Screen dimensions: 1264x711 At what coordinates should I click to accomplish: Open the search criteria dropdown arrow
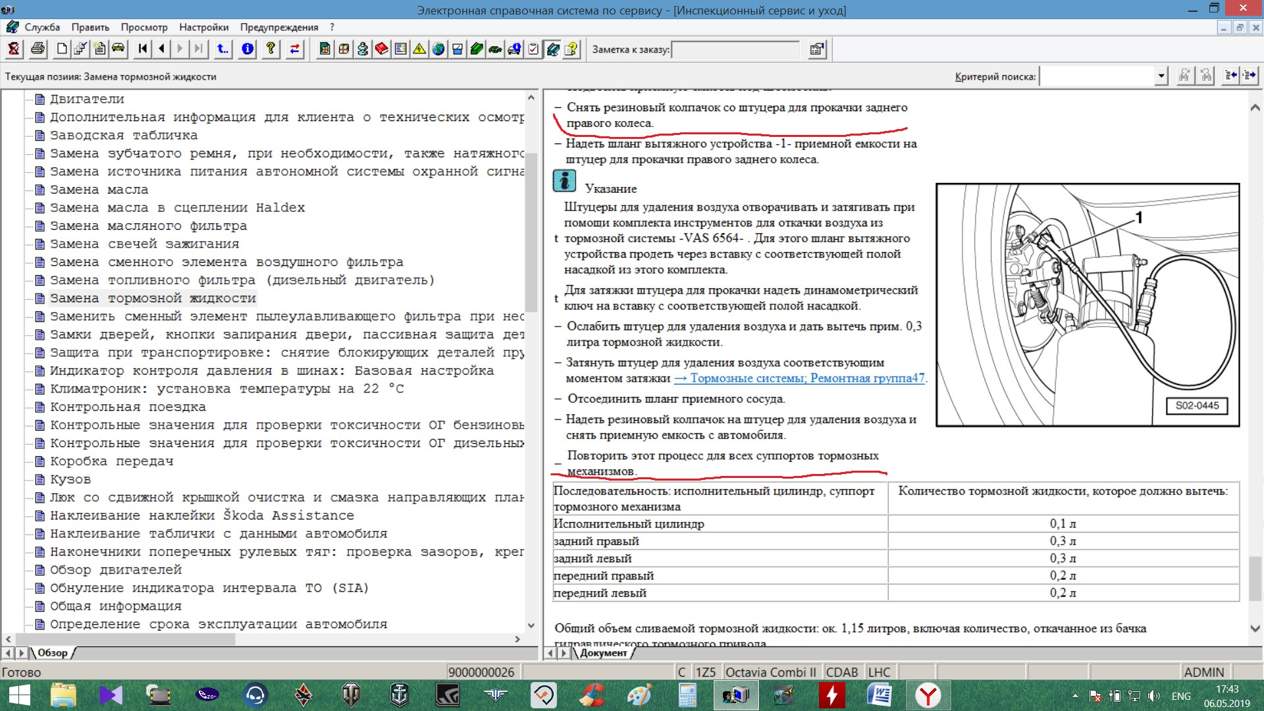1161,76
